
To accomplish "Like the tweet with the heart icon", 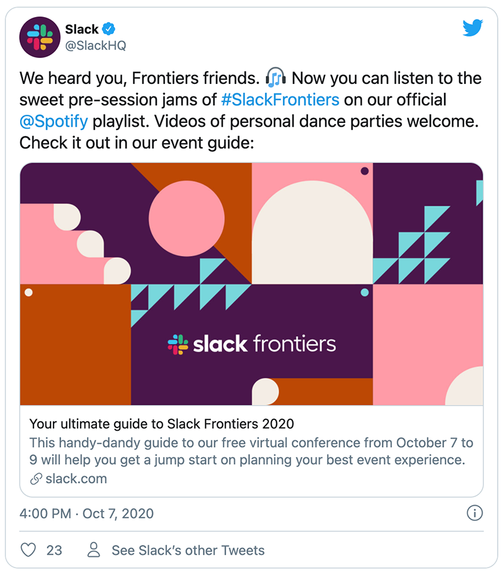I will point(28,550).
